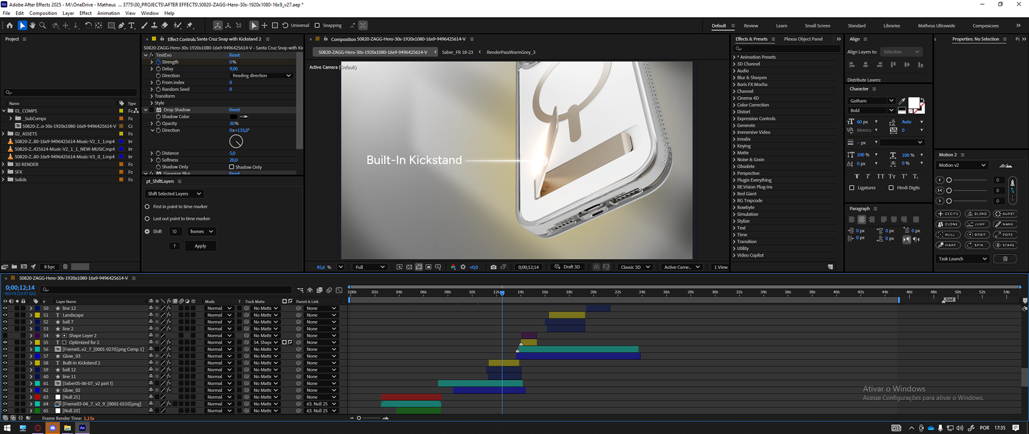This screenshot has height=434, width=1029.
Task: Click Apply in the pt_ShiftLayers panel
Action: 200,246
